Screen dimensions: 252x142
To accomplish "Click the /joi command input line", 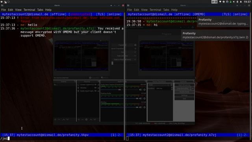I will [x=62, y=138].
